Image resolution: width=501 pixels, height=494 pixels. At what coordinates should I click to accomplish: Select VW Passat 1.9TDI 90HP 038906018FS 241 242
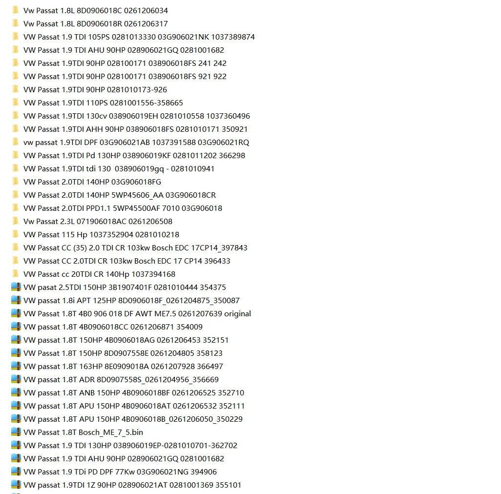pyautogui.click(x=125, y=63)
